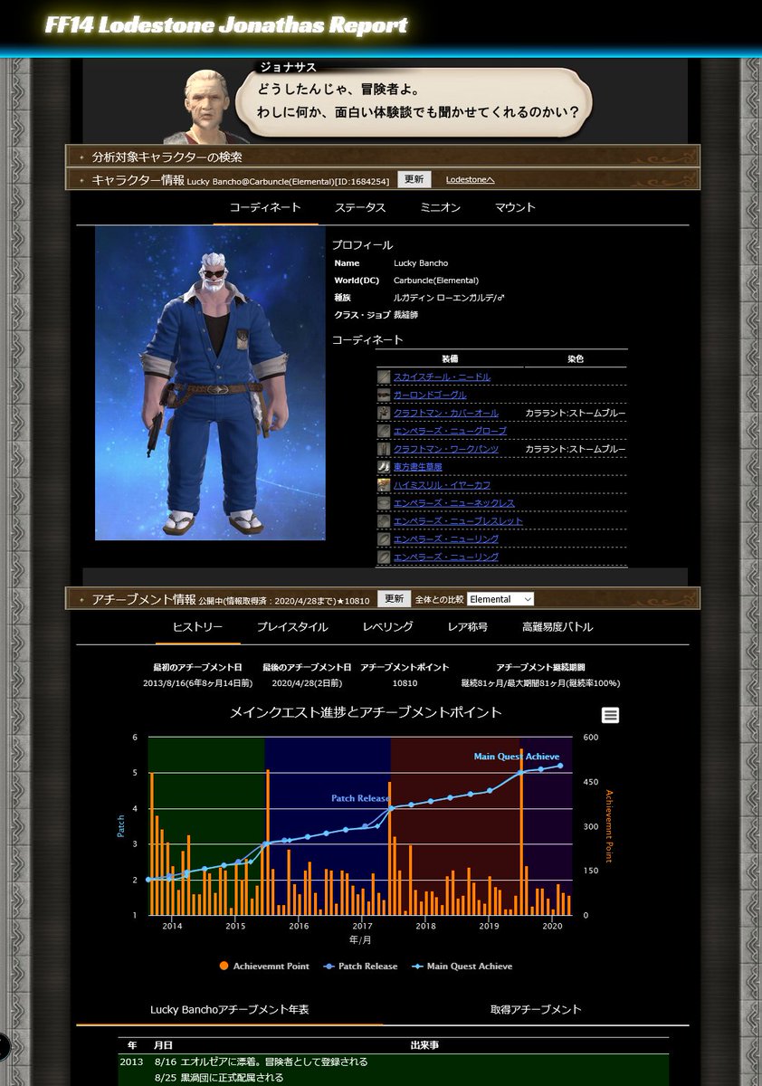
Task: Switch to the ミニオン tab
Action: pyautogui.click(x=440, y=207)
